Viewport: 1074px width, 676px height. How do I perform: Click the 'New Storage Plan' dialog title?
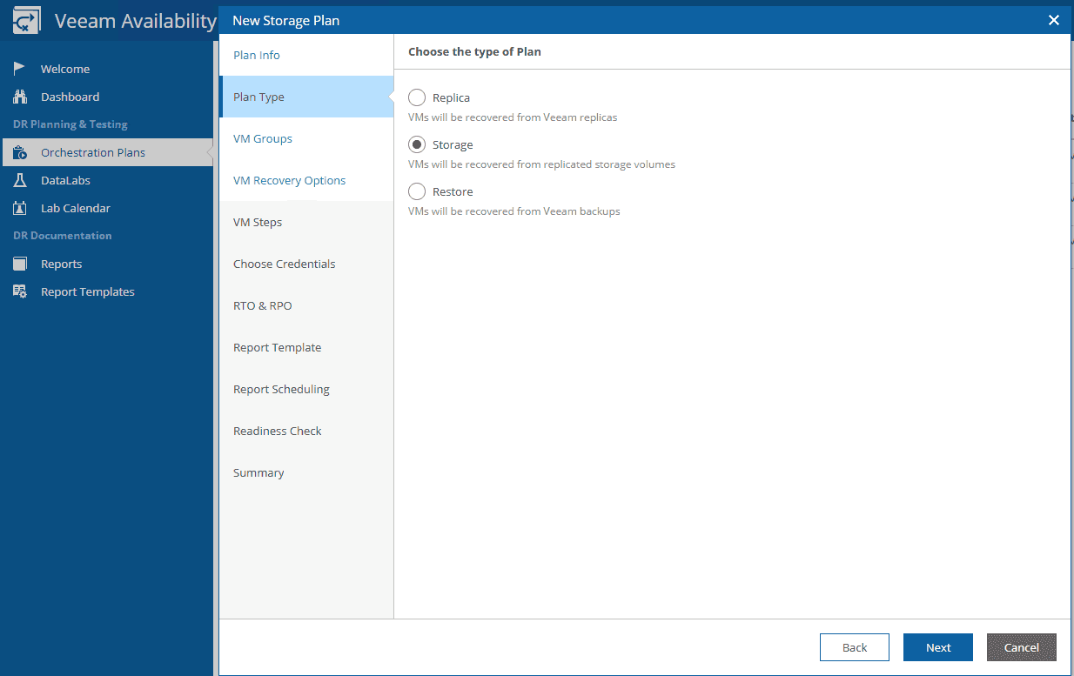pos(286,20)
